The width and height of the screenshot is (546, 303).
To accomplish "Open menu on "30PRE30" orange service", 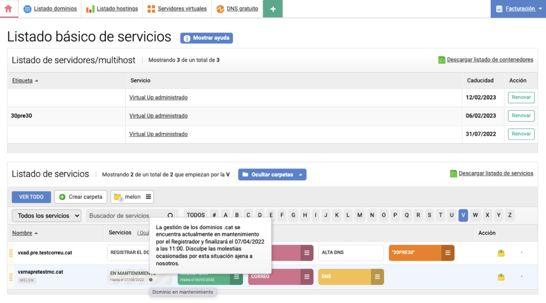I will coord(448,253).
